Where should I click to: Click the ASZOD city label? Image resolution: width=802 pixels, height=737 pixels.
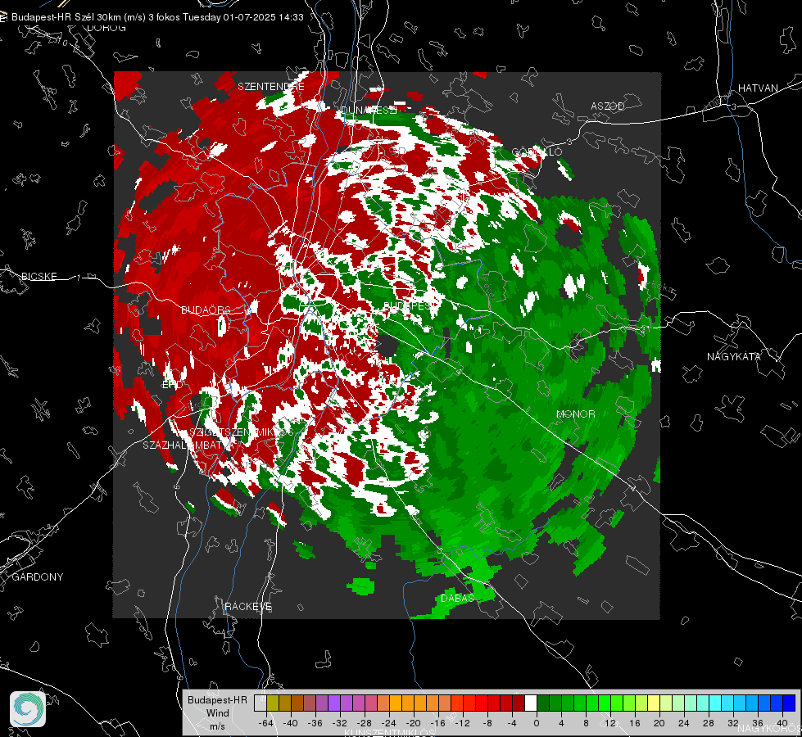click(x=608, y=106)
